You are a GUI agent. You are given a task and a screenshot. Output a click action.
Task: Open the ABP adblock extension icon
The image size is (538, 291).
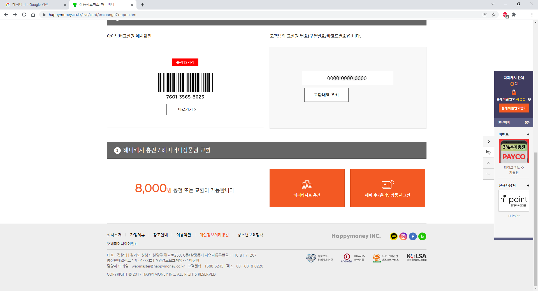point(505,15)
